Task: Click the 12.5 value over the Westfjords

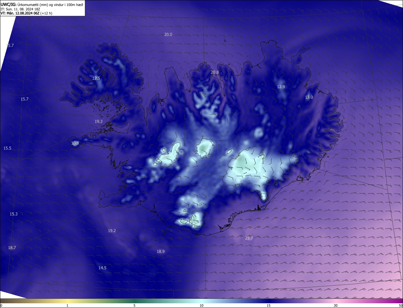Action: click(96, 78)
